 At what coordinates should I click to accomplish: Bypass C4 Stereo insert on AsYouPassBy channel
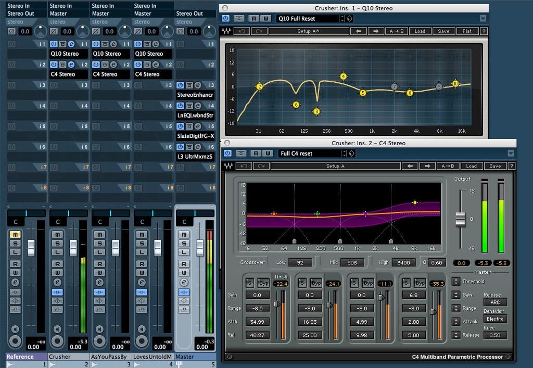tap(105, 65)
